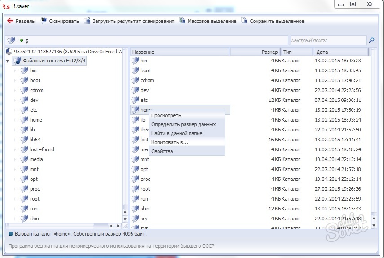The image size is (384, 258).
Task: Expand the etc folder in the tree
Action: pyautogui.click(x=15, y=110)
